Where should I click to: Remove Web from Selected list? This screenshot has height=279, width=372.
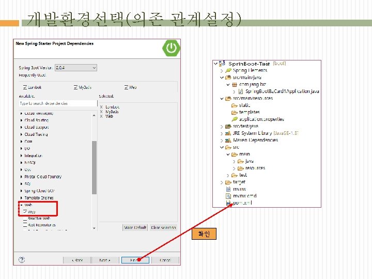click(x=101, y=116)
